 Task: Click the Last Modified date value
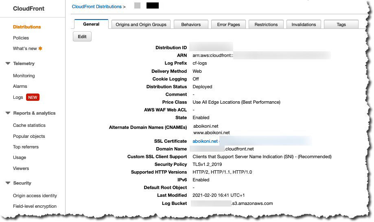coord(219,195)
